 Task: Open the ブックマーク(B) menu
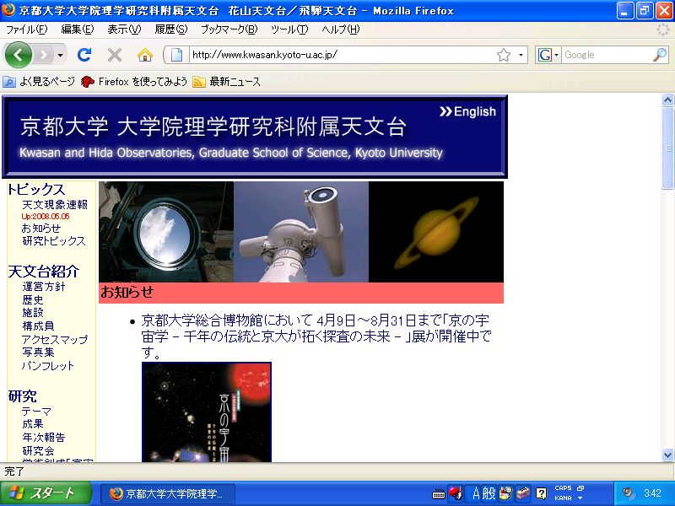[229, 30]
